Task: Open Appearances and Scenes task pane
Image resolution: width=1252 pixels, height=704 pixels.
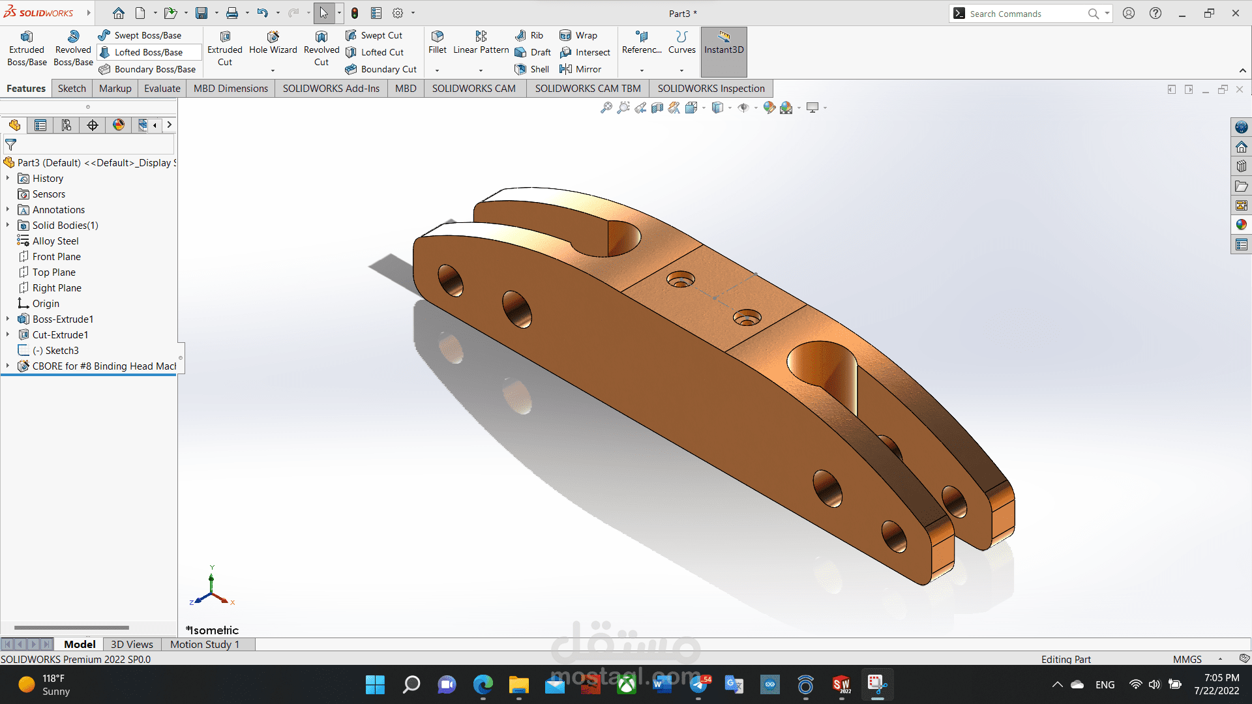Action: [1242, 224]
